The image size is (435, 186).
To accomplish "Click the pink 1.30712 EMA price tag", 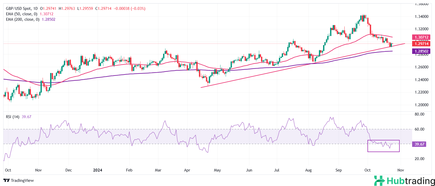I will (x=421, y=37).
